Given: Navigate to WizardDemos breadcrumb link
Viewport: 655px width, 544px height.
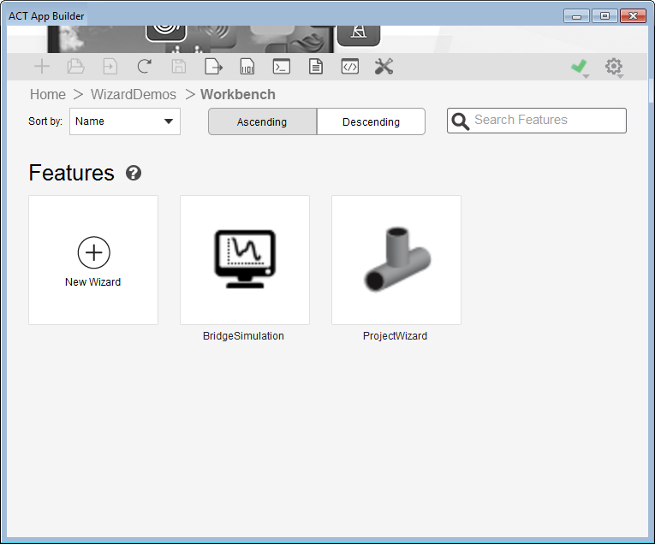Looking at the screenshot, I should [134, 94].
